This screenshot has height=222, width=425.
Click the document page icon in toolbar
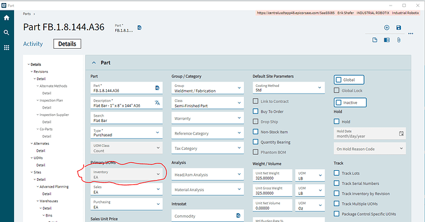(x=374, y=40)
